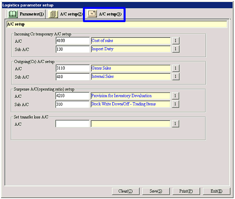Viewport: 235px width, 199px height.
Task: Click the Save(S) button
Action: pyautogui.click(x=156, y=191)
